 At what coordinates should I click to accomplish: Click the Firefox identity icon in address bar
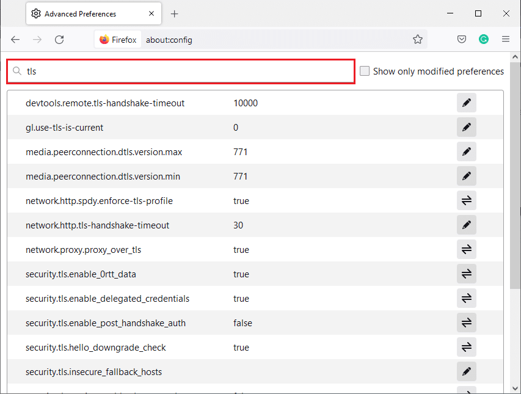pos(118,40)
